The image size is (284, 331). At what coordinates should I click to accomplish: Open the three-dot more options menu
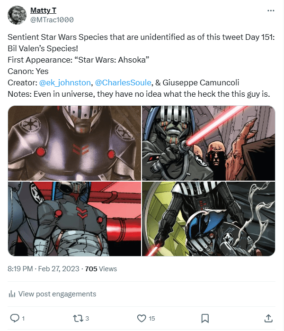click(x=271, y=10)
